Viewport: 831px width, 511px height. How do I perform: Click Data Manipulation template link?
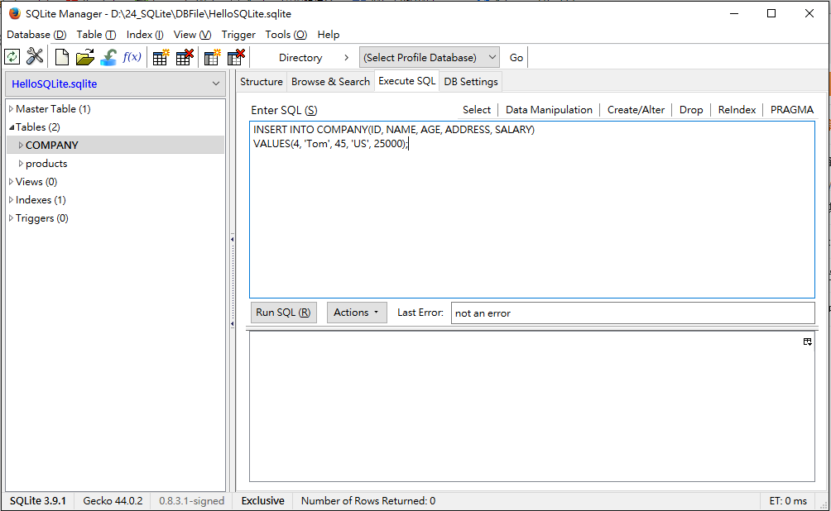(x=549, y=110)
